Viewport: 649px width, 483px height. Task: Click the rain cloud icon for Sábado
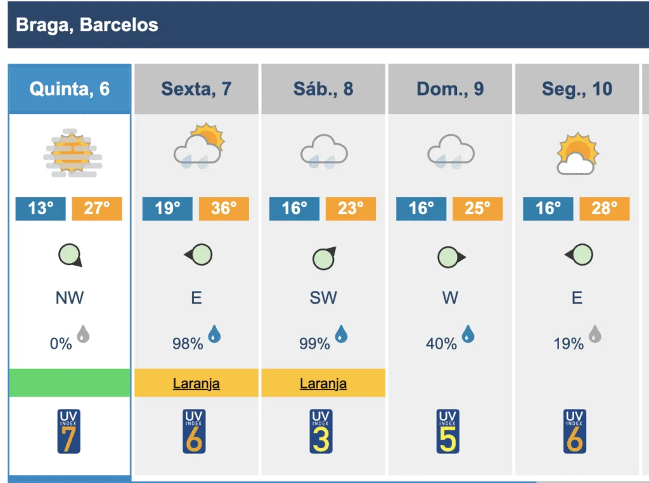(323, 152)
